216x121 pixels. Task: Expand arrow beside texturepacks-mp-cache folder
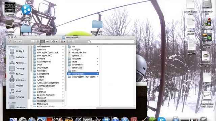pyautogui.click(x=98, y=77)
